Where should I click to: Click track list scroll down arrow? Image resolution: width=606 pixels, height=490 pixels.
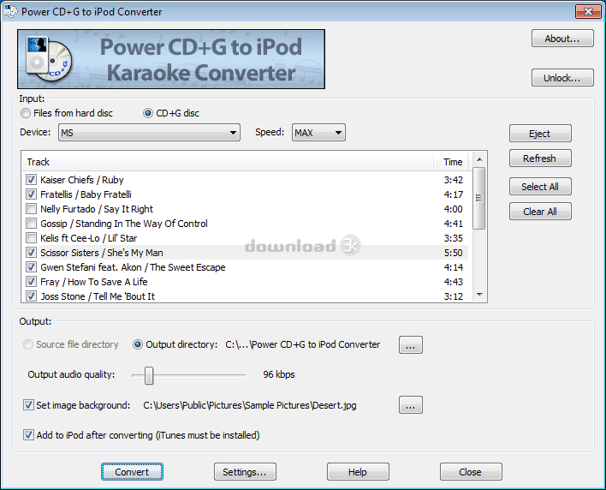[479, 295]
